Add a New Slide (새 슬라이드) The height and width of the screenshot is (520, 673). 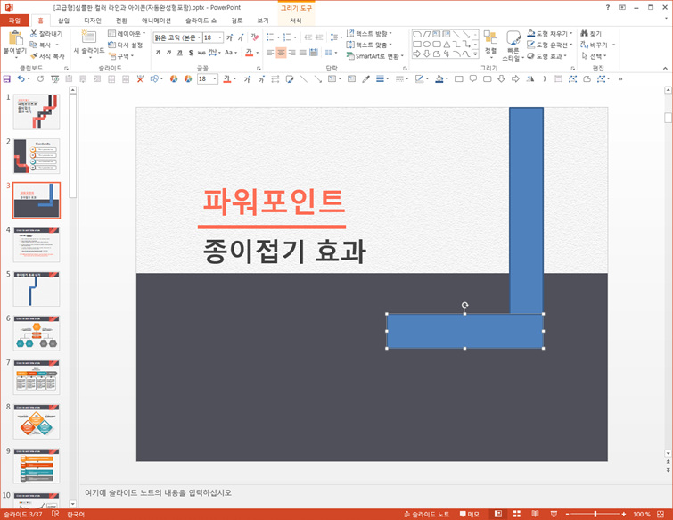coord(89,43)
